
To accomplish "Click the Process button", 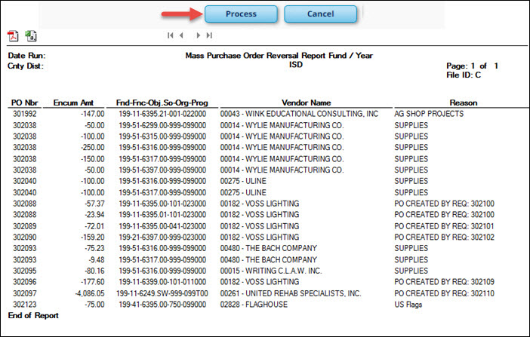I will pyautogui.click(x=241, y=14).
